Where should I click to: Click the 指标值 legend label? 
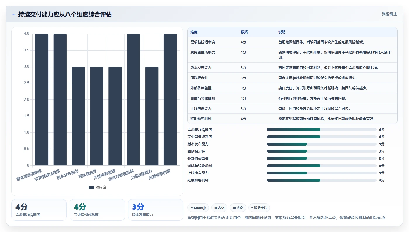click(x=101, y=187)
